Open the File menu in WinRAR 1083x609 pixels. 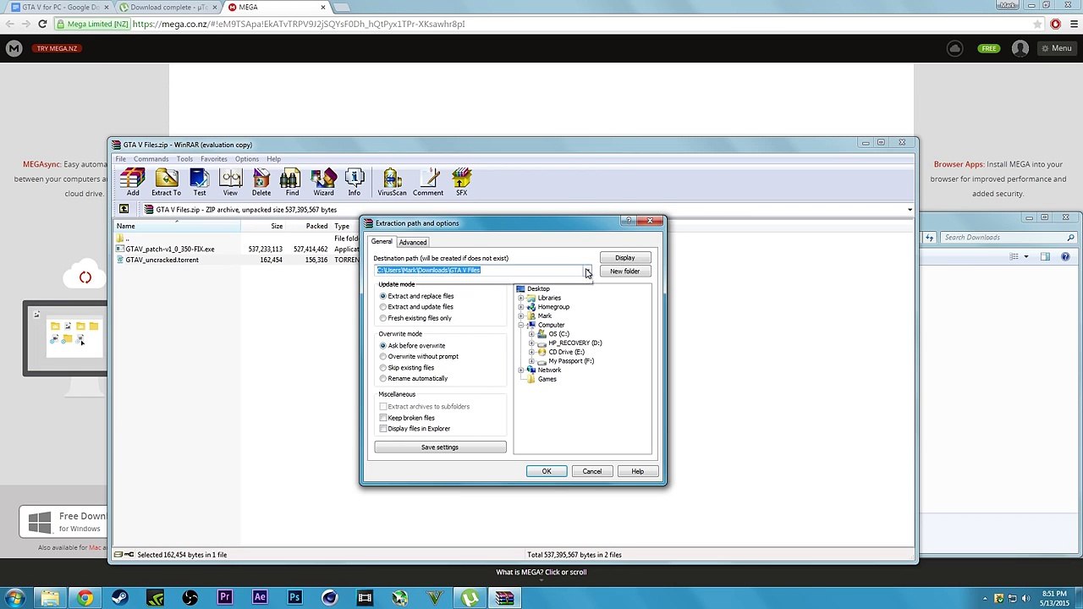click(121, 159)
